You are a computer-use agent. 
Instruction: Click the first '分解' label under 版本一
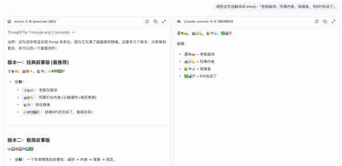20,82
